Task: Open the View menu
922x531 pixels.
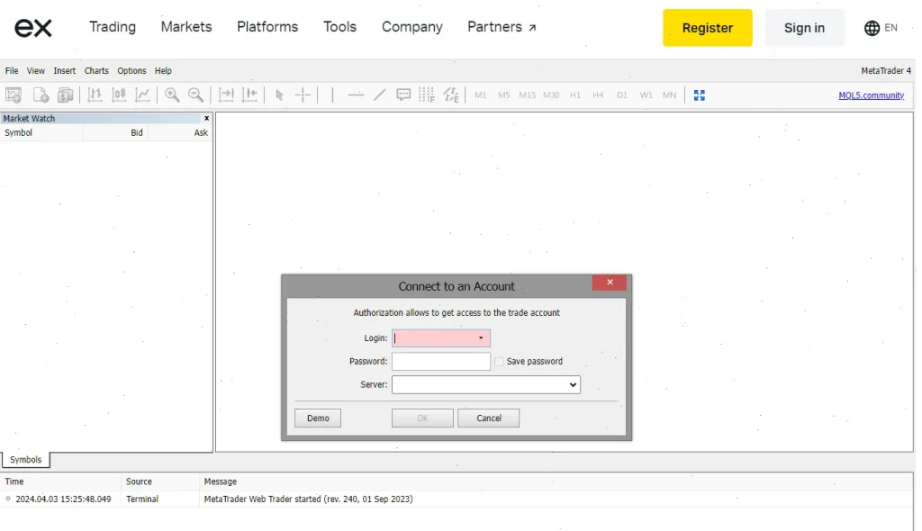Action: click(35, 70)
